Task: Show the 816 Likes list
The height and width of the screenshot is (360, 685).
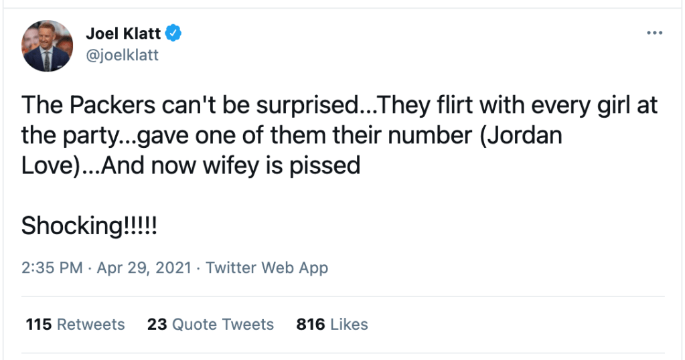Action: tap(332, 325)
